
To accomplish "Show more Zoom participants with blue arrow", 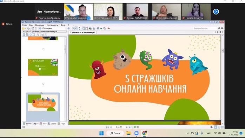I will pyautogui.click(x=216, y=12).
